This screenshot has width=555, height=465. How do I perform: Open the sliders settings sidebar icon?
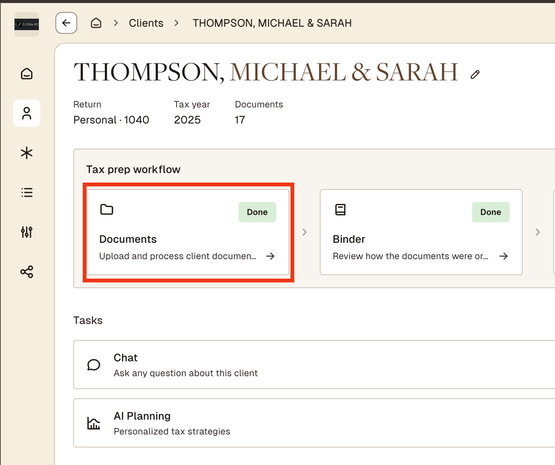(x=27, y=232)
